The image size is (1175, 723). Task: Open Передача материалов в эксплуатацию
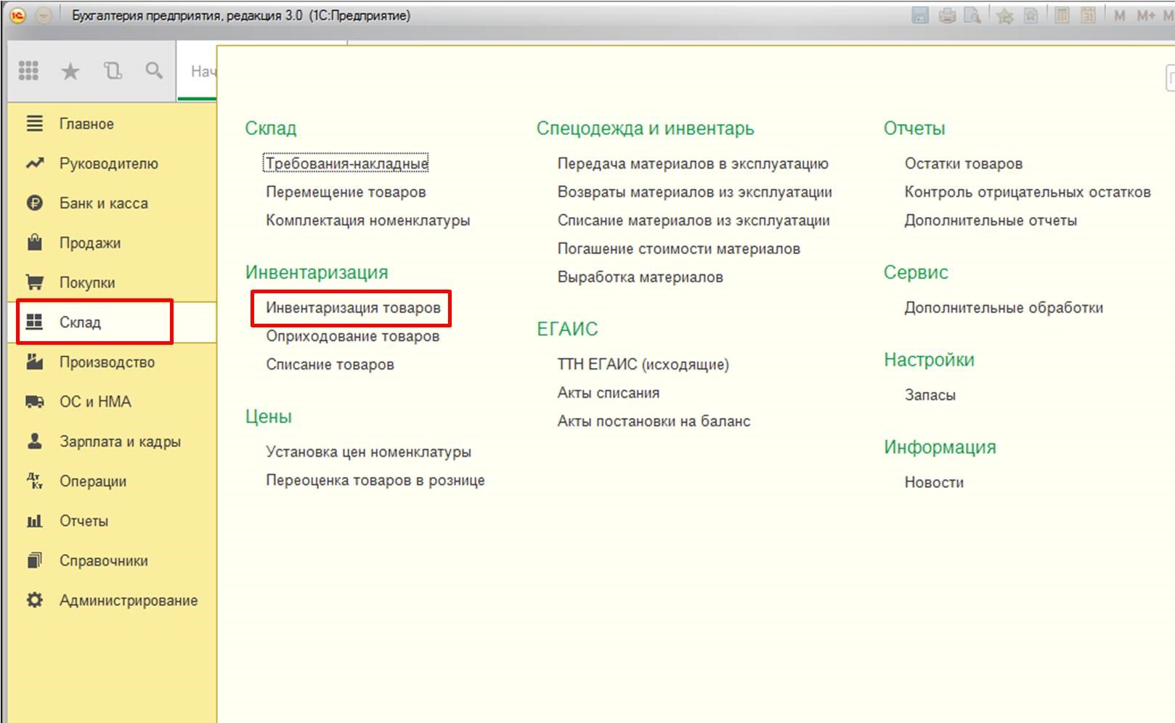pos(693,163)
